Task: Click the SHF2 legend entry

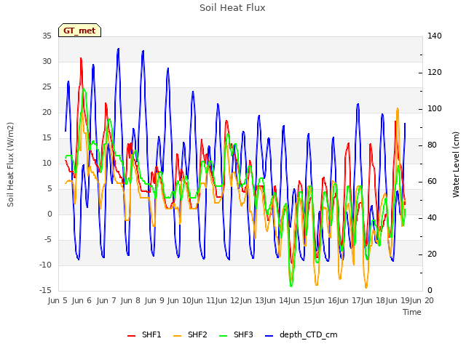Action: click(190, 334)
